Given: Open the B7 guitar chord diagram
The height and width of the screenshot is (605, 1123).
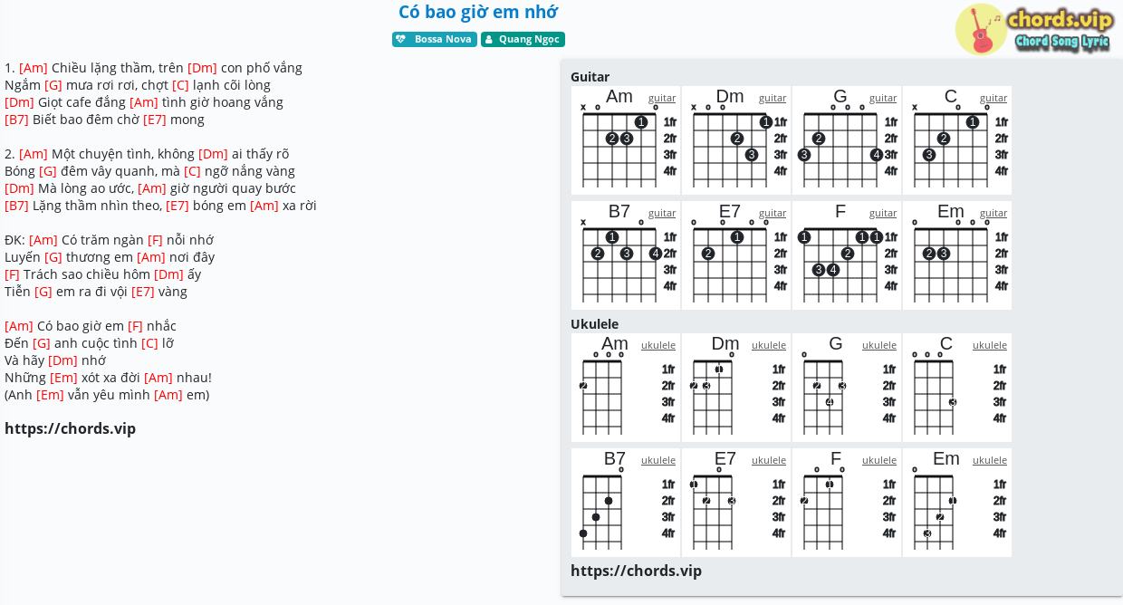Looking at the screenshot, I should (x=626, y=255).
